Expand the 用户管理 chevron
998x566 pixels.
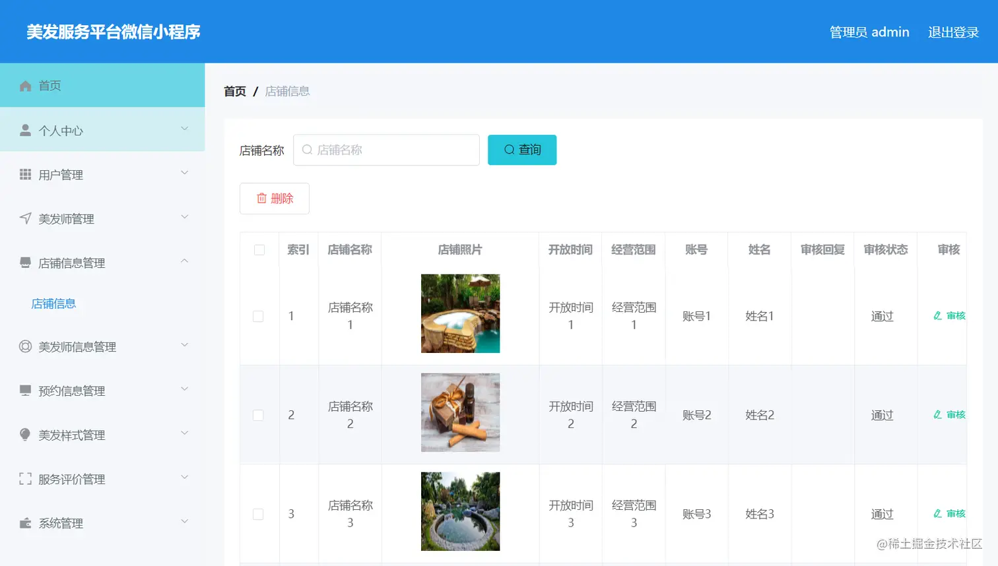click(185, 173)
